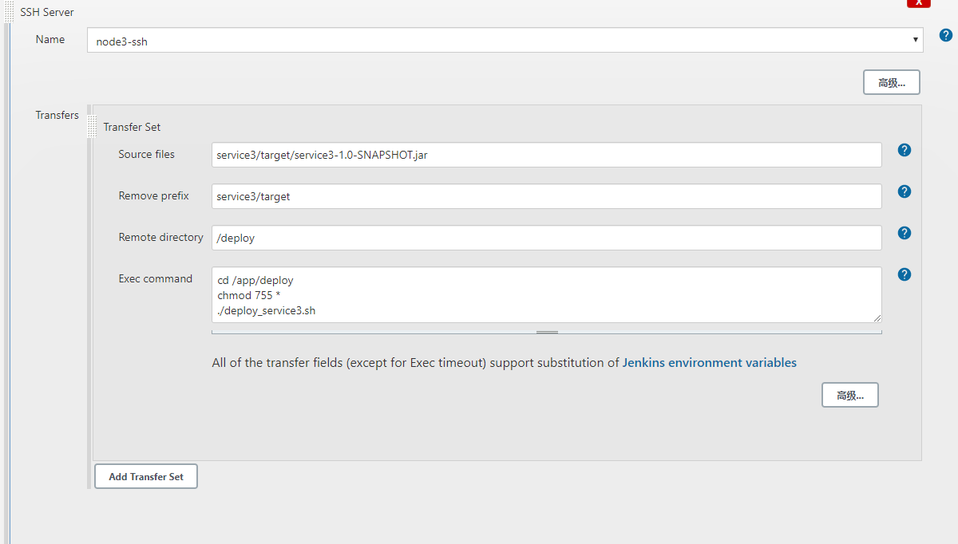Click the upper 高级 advanced button
This screenshot has height=544, width=958.
click(891, 81)
